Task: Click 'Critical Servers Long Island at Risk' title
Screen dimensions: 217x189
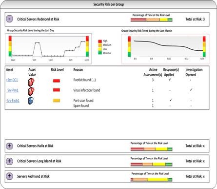Action: coord(39,161)
